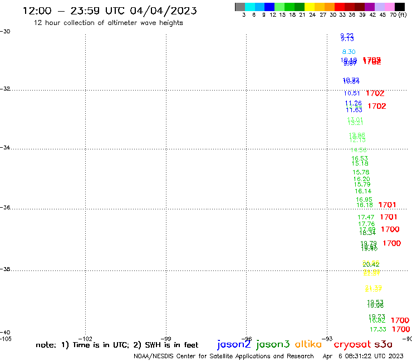Click the wave height value '20.42'
The image size is (412, 361).
371,264
